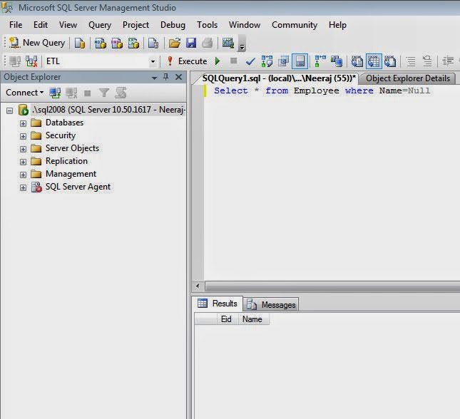Open the toolbar options overflow arrow
Screen dimensions: 460x419
tap(242, 43)
